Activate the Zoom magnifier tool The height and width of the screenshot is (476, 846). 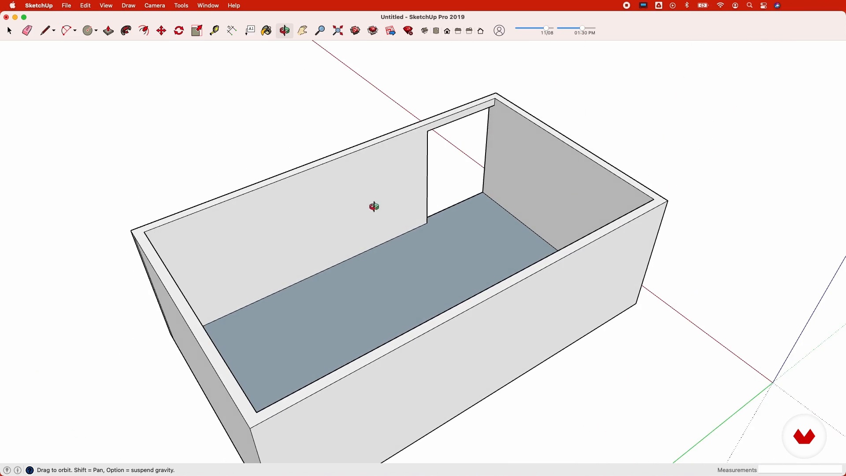[320, 30]
